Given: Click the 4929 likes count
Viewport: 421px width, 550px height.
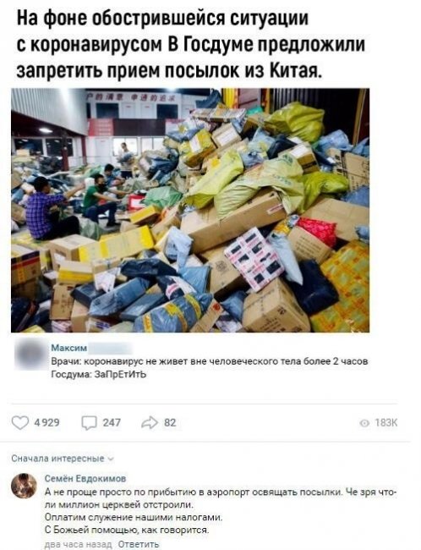Looking at the screenshot, I should point(46,423).
